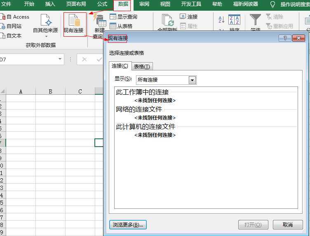Click the formula bar cancel X icon
Screen dimensions: 310x236
point(85,59)
